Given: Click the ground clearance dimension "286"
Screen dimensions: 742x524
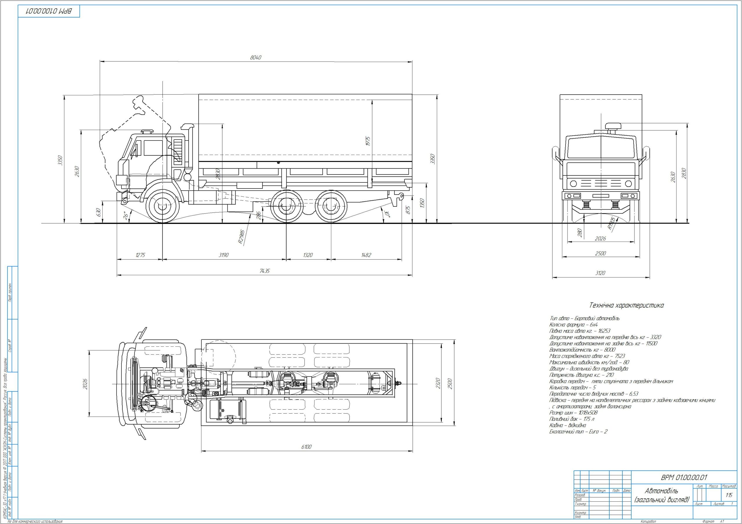Looking at the screenshot, I should point(258,216).
